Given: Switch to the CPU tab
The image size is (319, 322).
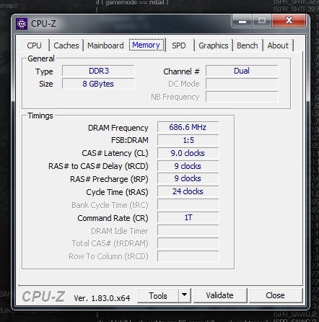Looking at the screenshot, I should (x=34, y=45).
